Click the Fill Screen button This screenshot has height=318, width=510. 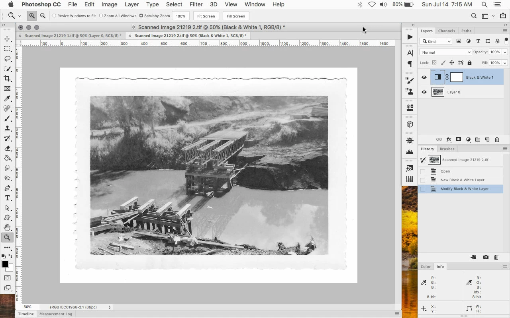point(236,16)
